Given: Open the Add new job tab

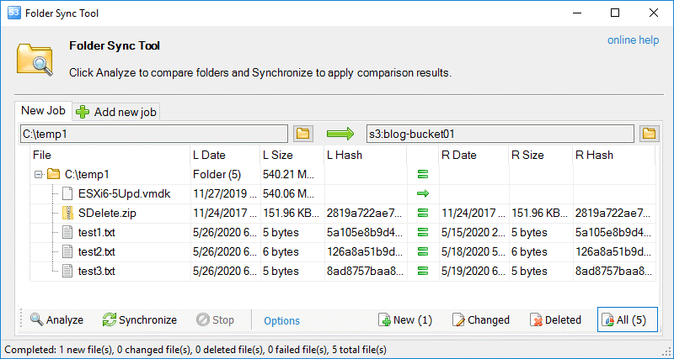Looking at the screenshot, I should click(x=116, y=112).
